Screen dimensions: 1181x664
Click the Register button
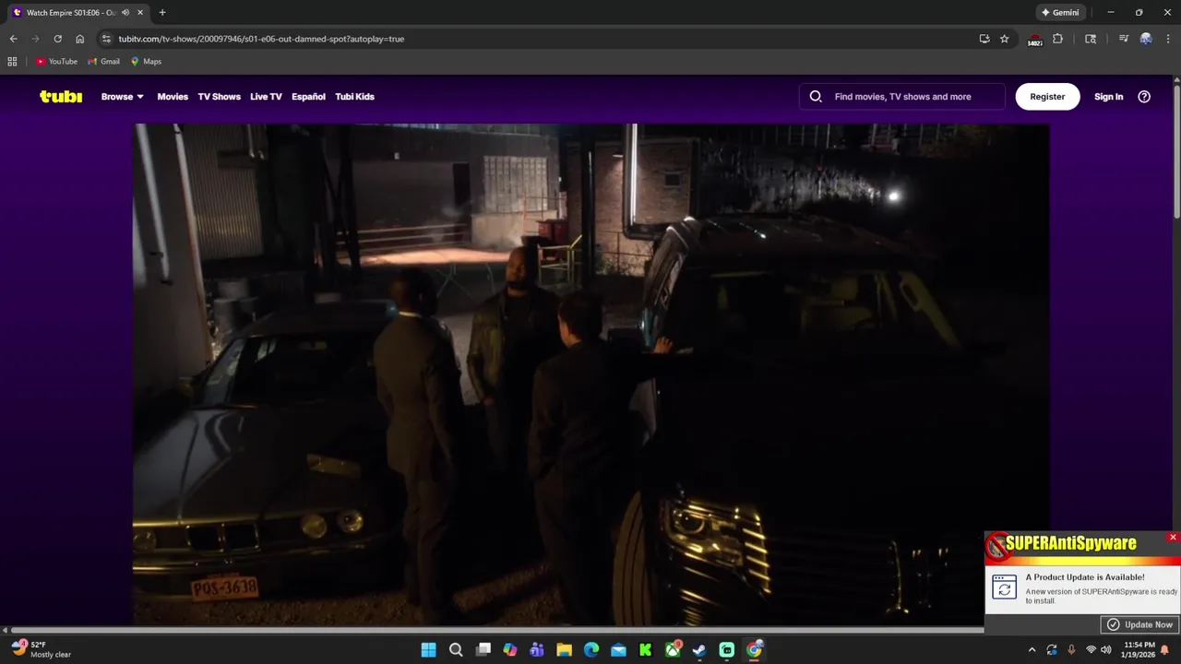click(x=1047, y=96)
